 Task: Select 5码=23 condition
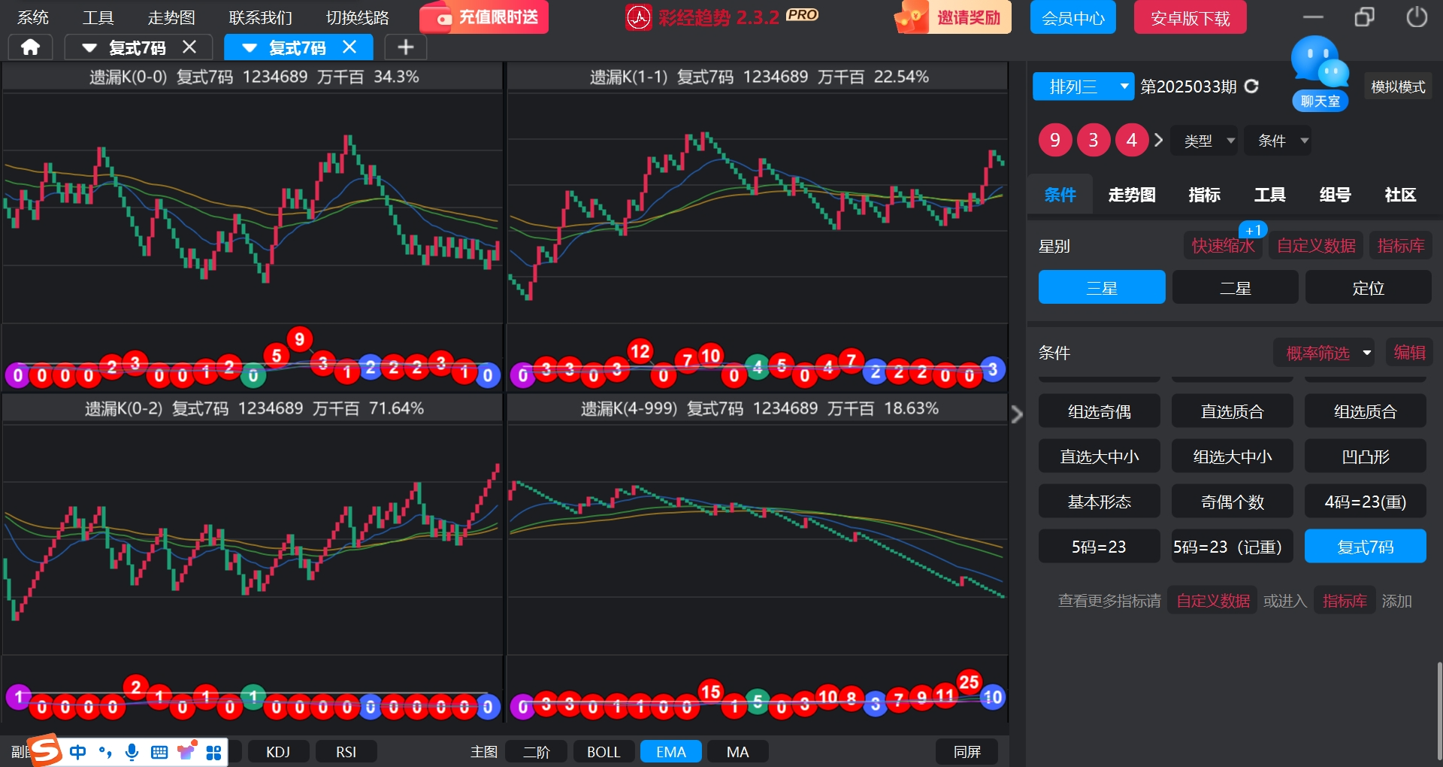pyautogui.click(x=1100, y=547)
